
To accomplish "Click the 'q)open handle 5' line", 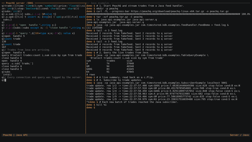I will click(x=13, y=36).
